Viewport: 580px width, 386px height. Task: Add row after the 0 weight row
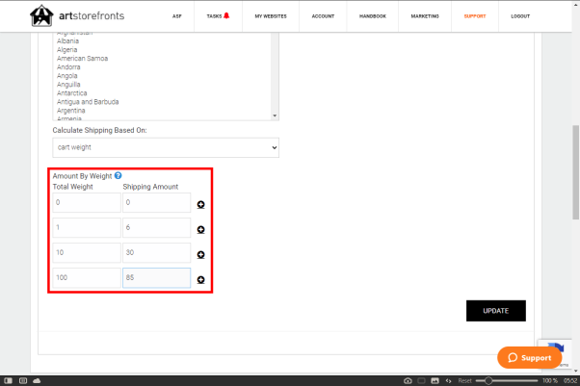pyautogui.click(x=200, y=204)
